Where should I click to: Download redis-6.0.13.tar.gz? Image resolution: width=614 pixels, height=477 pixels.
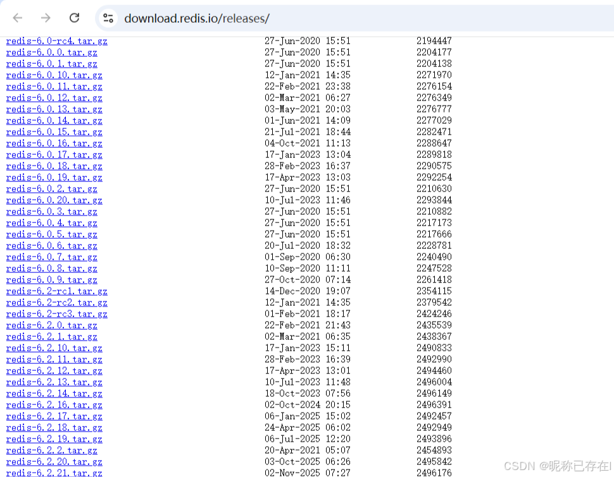pyautogui.click(x=54, y=109)
